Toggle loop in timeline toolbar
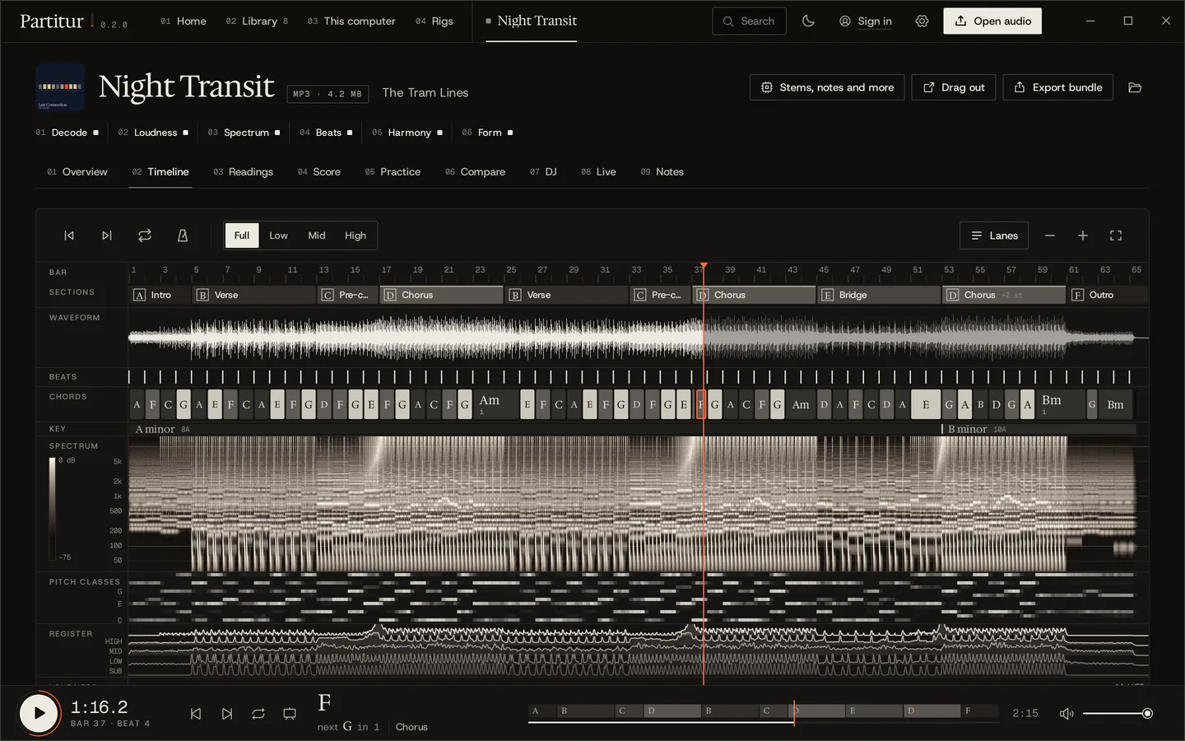The width and height of the screenshot is (1185, 741). 145,235
